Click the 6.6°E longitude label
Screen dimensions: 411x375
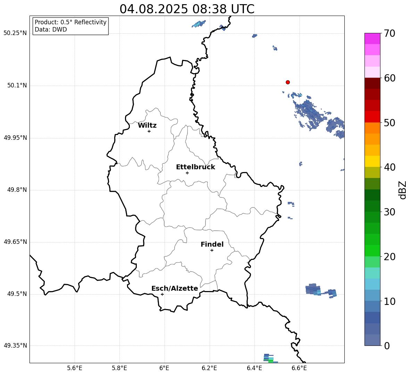pos(299,368)
